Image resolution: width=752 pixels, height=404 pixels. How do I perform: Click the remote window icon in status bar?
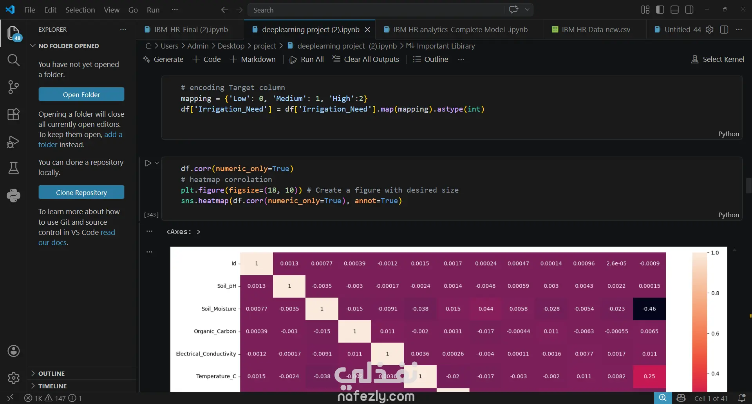pos(10,398)
